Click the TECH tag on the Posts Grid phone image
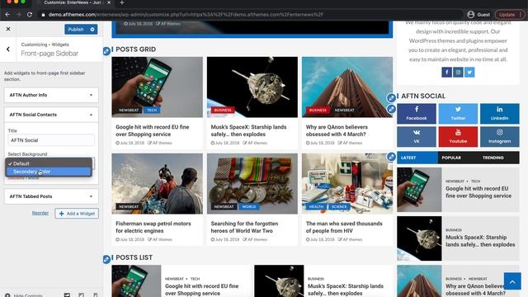Viewport: 528px width, 297px height. 152,110
